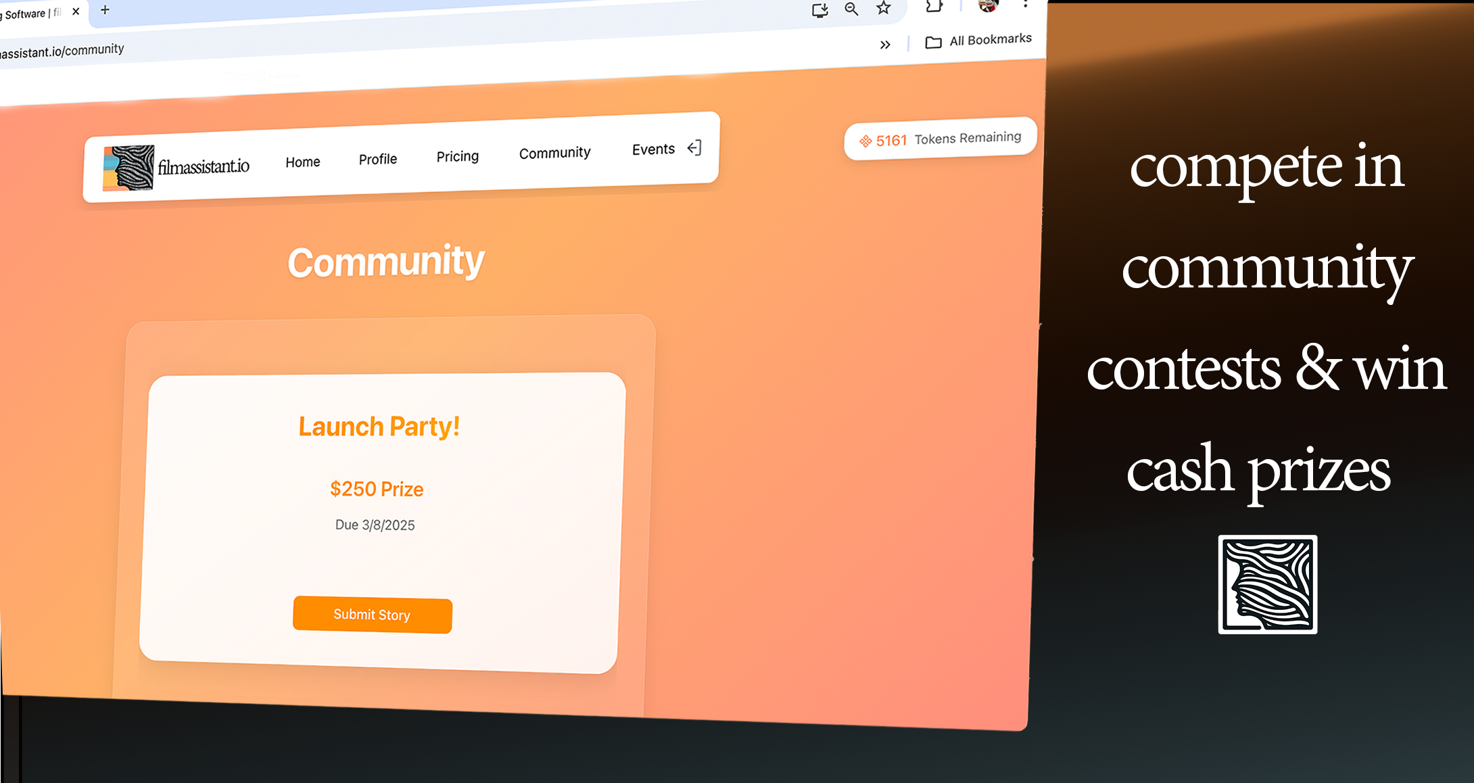Click the logout arrow icon beside Events

point(694,147)
